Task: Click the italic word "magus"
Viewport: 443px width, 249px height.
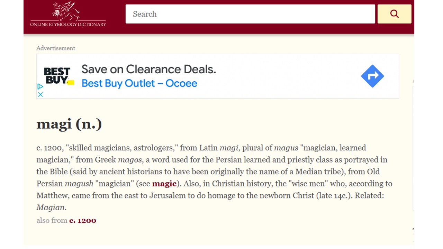Action: pyautogui.click(x=286, y=148)
